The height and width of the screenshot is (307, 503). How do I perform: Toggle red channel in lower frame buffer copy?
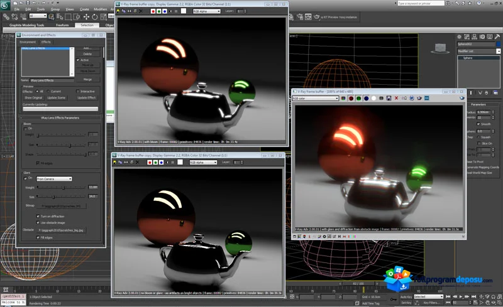tap(150, 163)
